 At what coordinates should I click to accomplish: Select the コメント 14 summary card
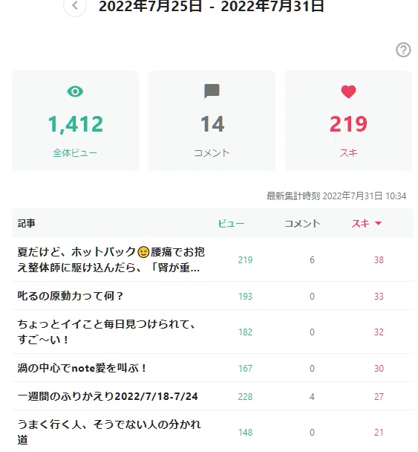point(212,120)
